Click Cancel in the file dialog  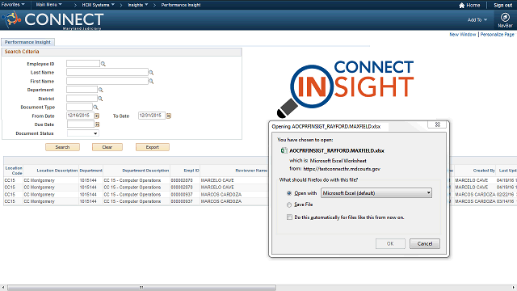(425, 244)
